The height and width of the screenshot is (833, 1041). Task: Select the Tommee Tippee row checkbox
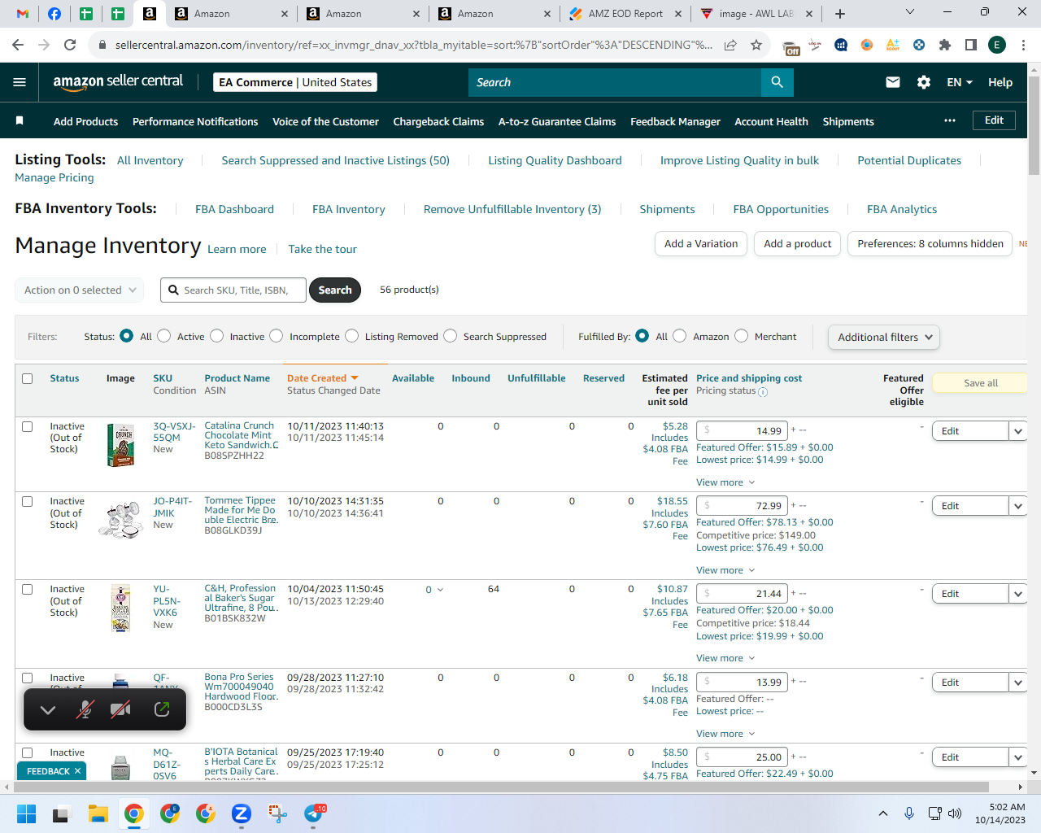click(x=28, y=501)
